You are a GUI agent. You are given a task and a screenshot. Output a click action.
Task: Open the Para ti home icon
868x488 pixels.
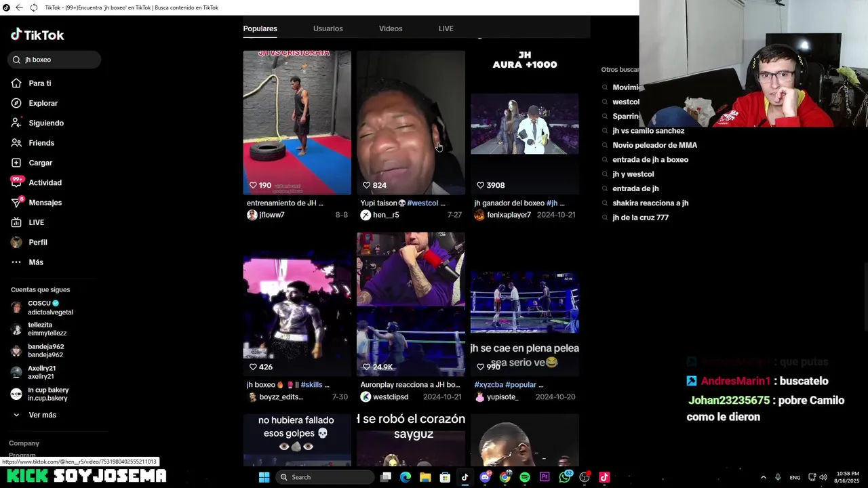tap(16, 83)
